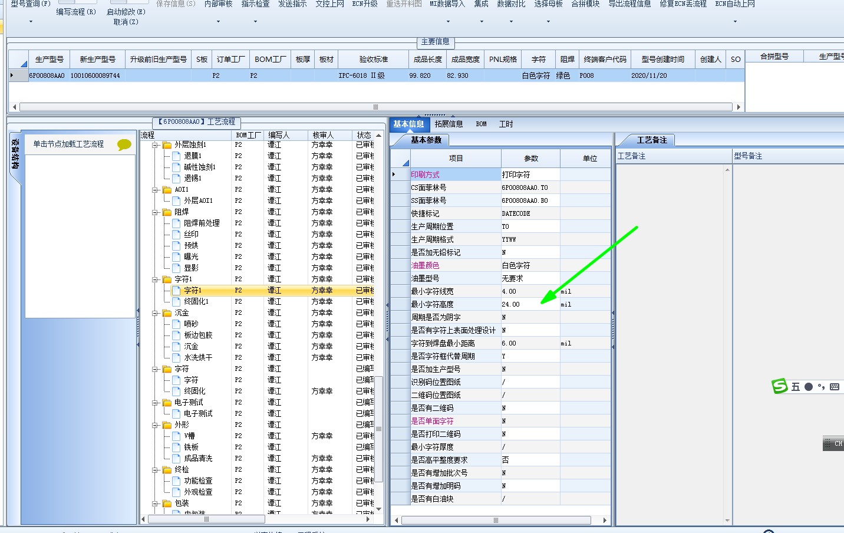Image resolution: width=844 pixels, height=533 pixels.
Task: Select the 基本信息 tab
Action: (x=409, y=124)
